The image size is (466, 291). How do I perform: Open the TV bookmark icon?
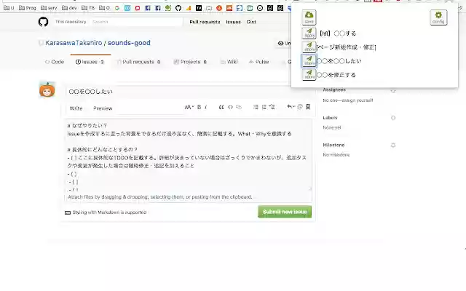(x=199, y=8)
